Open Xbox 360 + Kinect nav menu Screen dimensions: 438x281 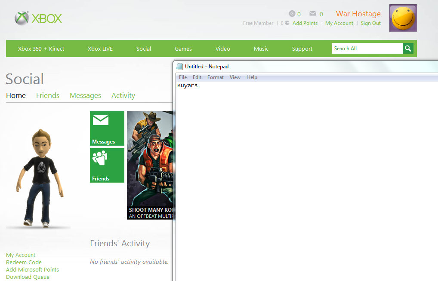(x=41, y=49)
